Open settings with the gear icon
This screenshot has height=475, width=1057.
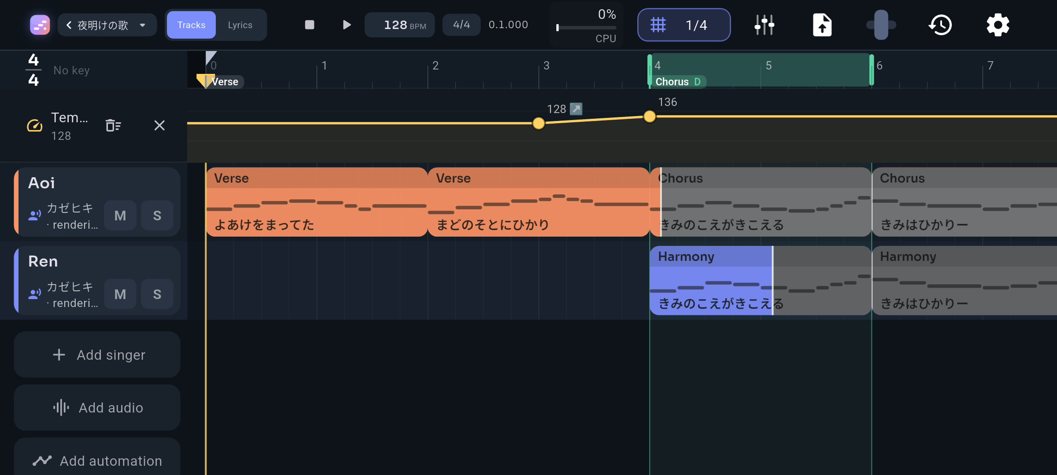[x=998, y=25]
